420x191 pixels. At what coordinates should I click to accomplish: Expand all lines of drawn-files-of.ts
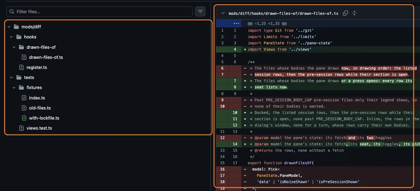tap(354, 13)
